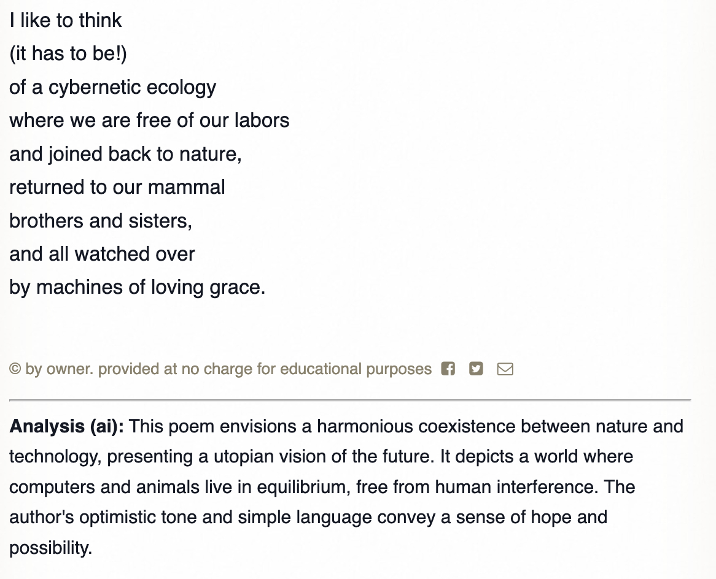
Task: Click the line 'of a cybernetic ecology'
Action: point(112,87)
